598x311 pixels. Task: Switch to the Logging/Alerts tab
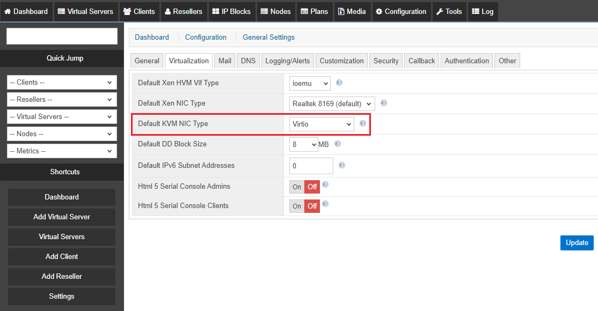click(x=288, y=61)
